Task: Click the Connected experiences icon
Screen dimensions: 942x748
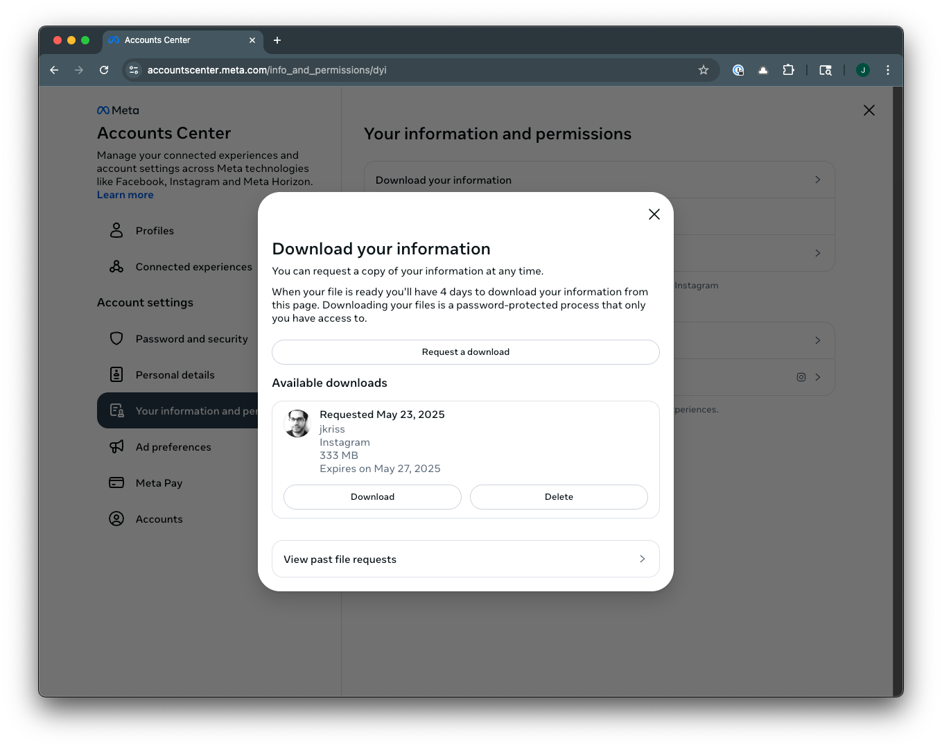Action: pos(116,266)
